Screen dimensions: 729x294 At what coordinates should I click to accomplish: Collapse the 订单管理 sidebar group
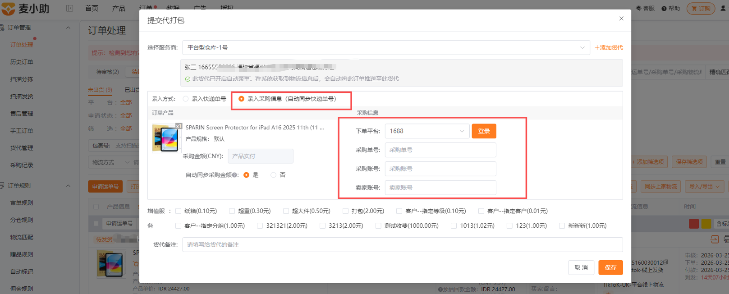[68, 28]
